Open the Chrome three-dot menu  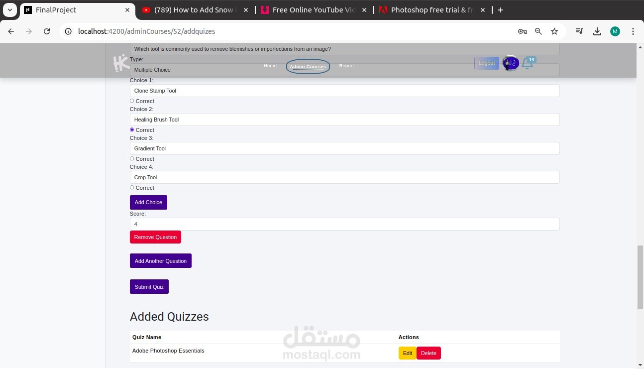coord(633,31)
